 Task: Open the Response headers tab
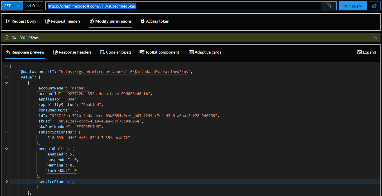[x=72, y=52]
